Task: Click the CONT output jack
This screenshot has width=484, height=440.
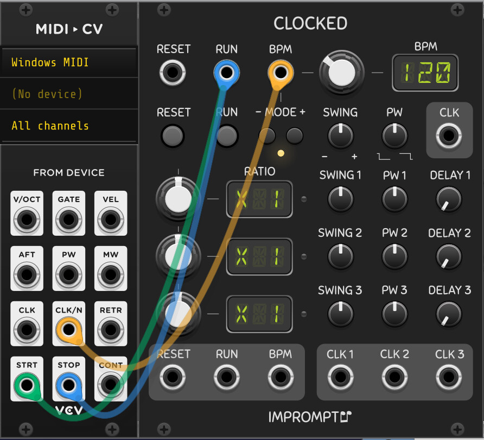Action: pyautogui.click(x=111, y=385)
